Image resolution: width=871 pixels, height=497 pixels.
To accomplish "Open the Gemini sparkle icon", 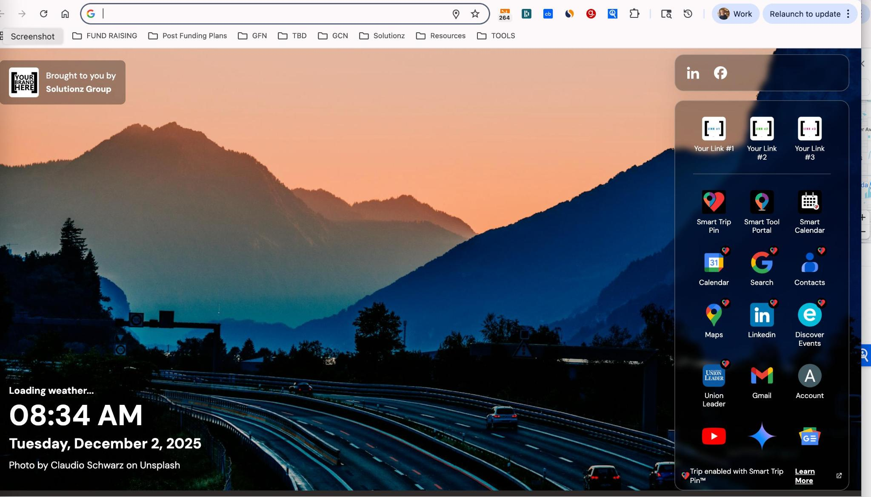I will 761,436.
